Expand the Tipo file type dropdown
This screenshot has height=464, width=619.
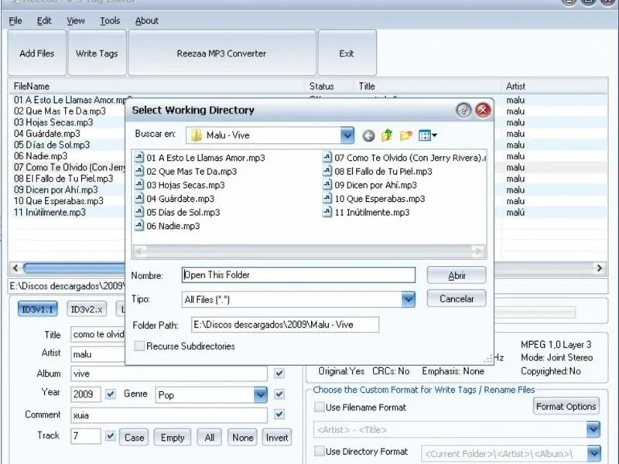[409, 299]
